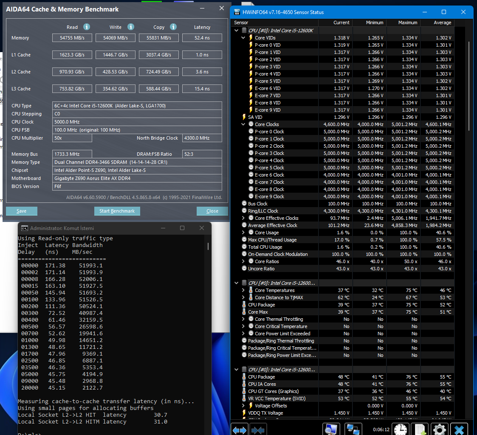Click the Ring/LLC Clock sensor icon

coord(244,210)
